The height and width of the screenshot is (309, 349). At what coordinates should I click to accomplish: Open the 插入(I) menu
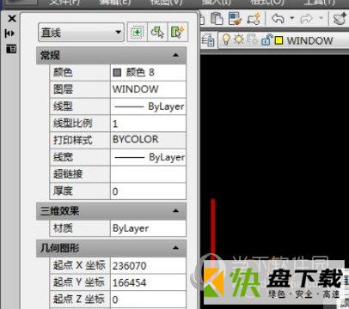tap(216, 3)
